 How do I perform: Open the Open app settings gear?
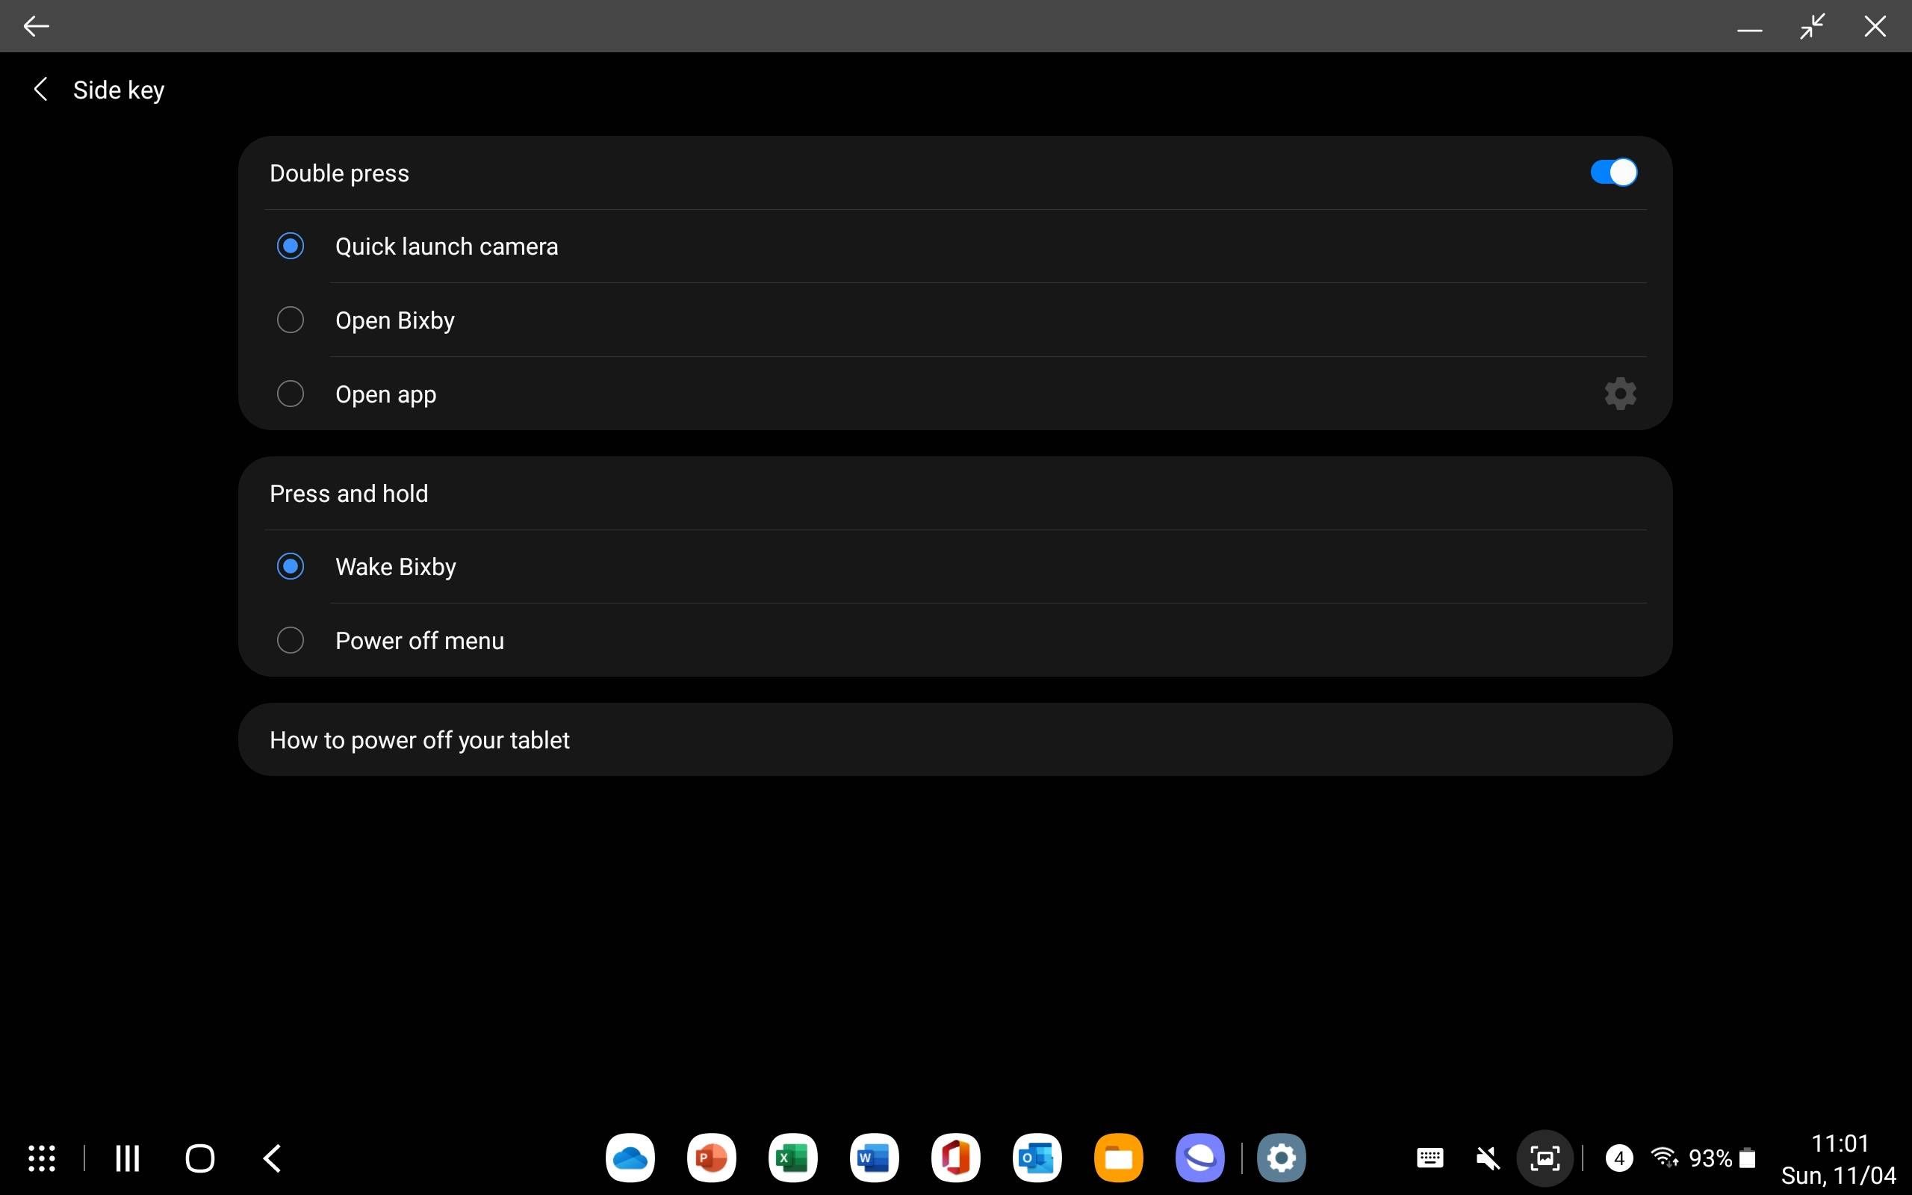click(1619, 394)
